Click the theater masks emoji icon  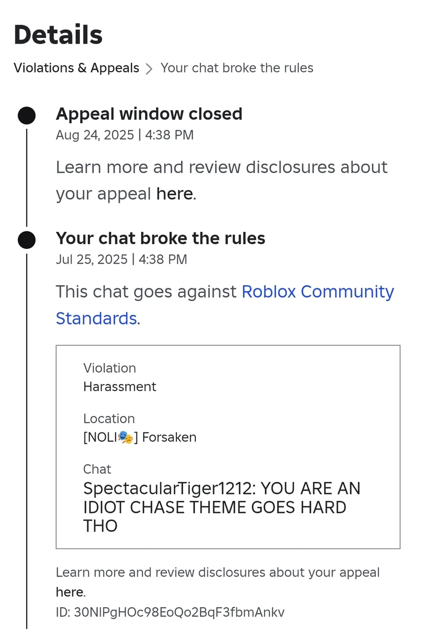coord(125,437)
